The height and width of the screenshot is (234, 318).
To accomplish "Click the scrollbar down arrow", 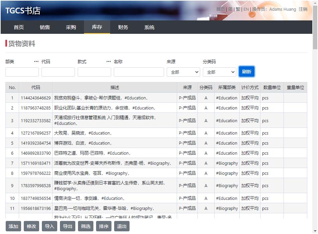I will pos(315,231).
